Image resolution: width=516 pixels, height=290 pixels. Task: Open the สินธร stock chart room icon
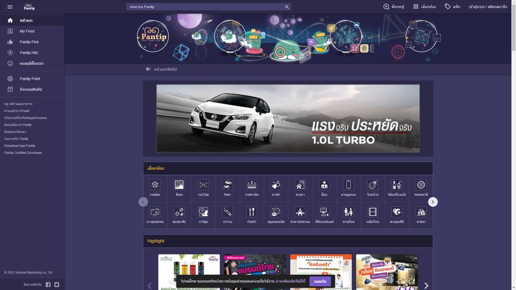click(180, 185)
